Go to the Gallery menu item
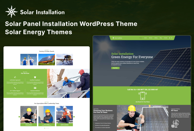 (156, 38)
